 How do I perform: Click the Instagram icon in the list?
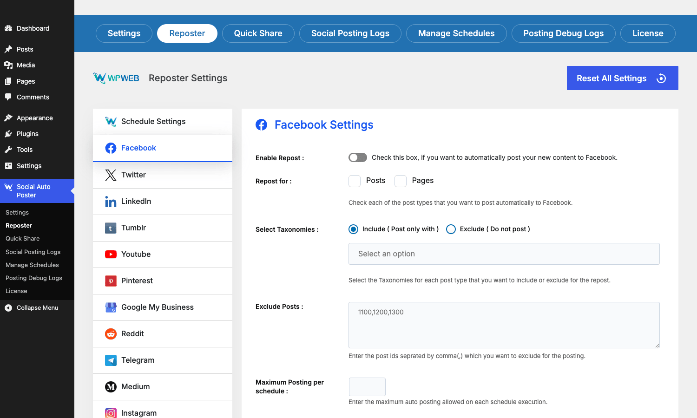coord(111,413)
